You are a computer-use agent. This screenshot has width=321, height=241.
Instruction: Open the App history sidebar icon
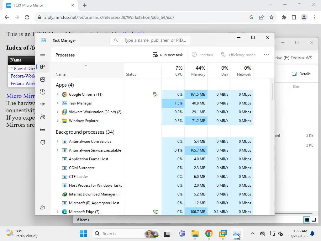43,92
